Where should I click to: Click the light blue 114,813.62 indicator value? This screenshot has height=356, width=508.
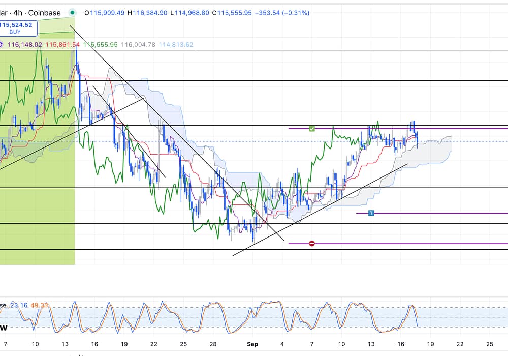pyautogui.click(x=176, y=45)
